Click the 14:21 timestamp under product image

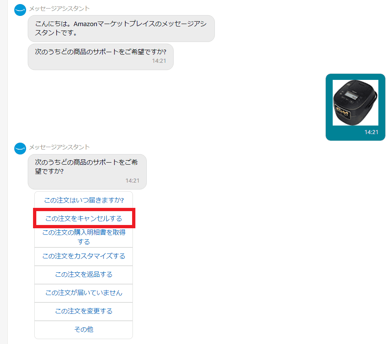point(371,132)
